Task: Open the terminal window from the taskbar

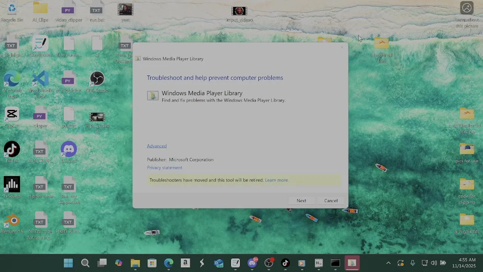Action: click(335, 263)
